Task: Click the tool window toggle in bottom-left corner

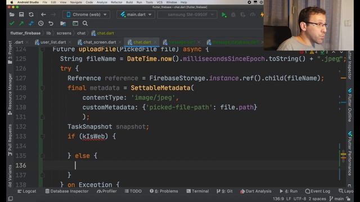Action: coord(10,199)
